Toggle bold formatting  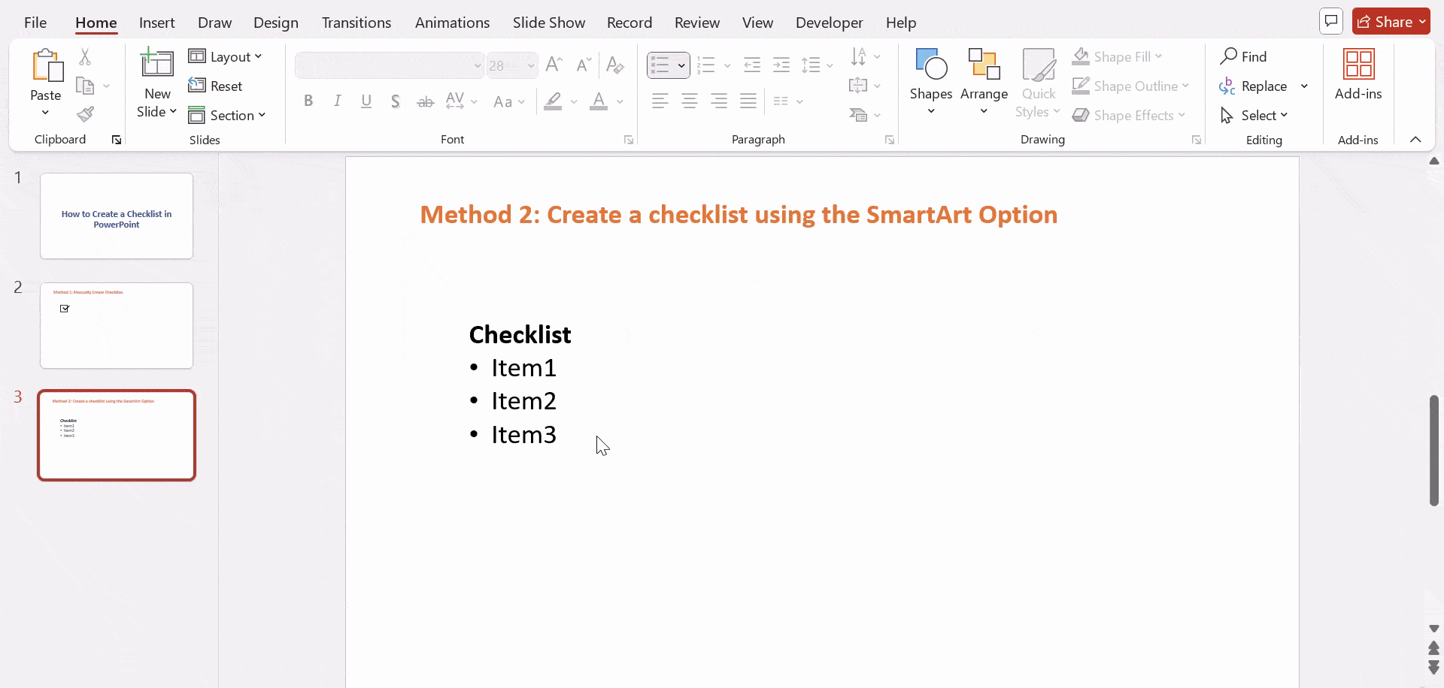[x=308, y=101]
